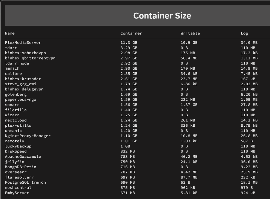The width and height of the screenshot is (270, 199).
Task: Select the PlexMediaServer row name
Action: [23, 42]
